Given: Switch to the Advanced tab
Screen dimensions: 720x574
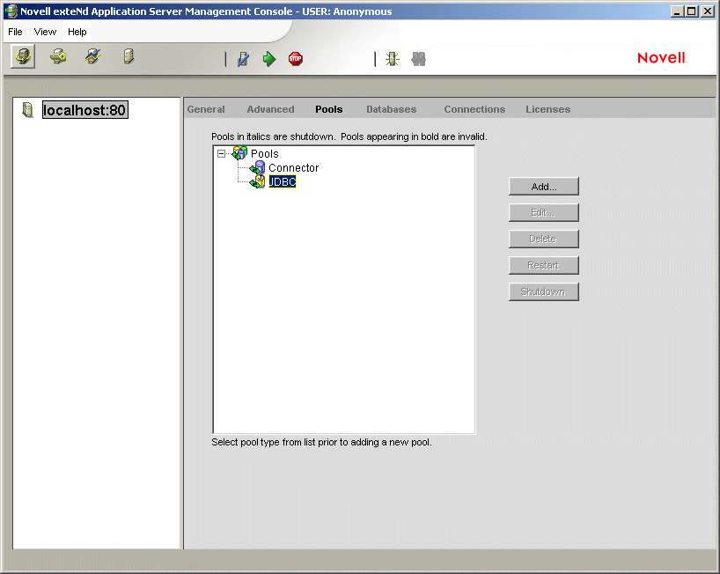Looking at the screenshot, I should pos(270,109).
